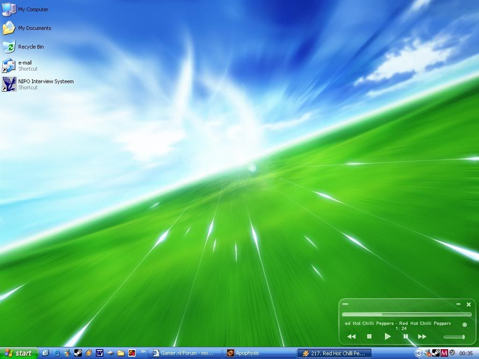Click the scrolling Red Hot Chilli Peppers title
The image size is (479, 359).
(398, 323)
